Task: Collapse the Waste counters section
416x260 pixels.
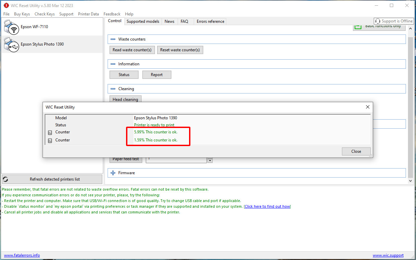Action: point(113,39)
